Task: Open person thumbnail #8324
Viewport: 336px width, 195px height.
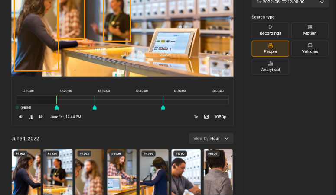Action: pyautogui.click(x=218, y=172)
